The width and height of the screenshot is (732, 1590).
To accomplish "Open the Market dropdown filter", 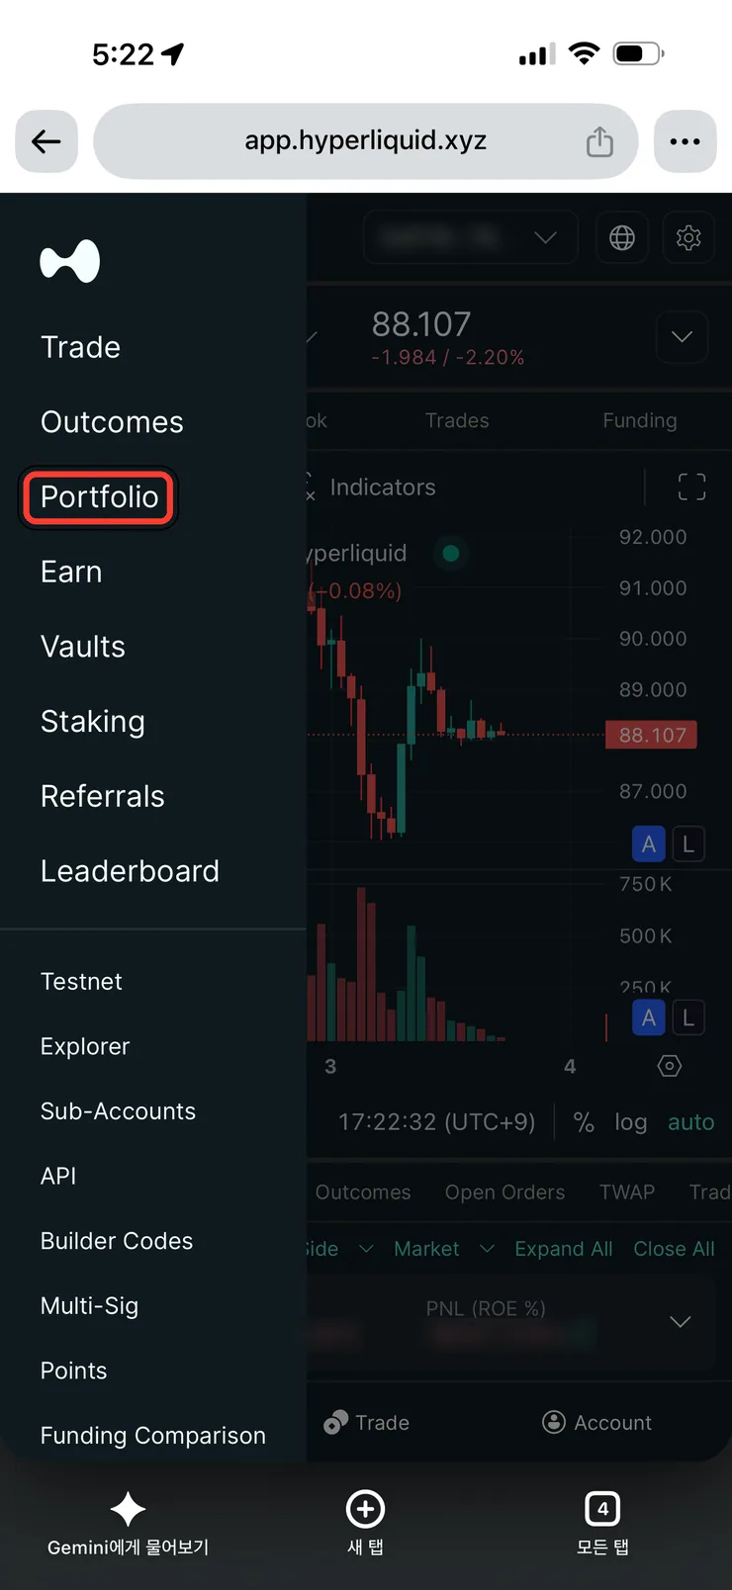I will pos(443,1249).
